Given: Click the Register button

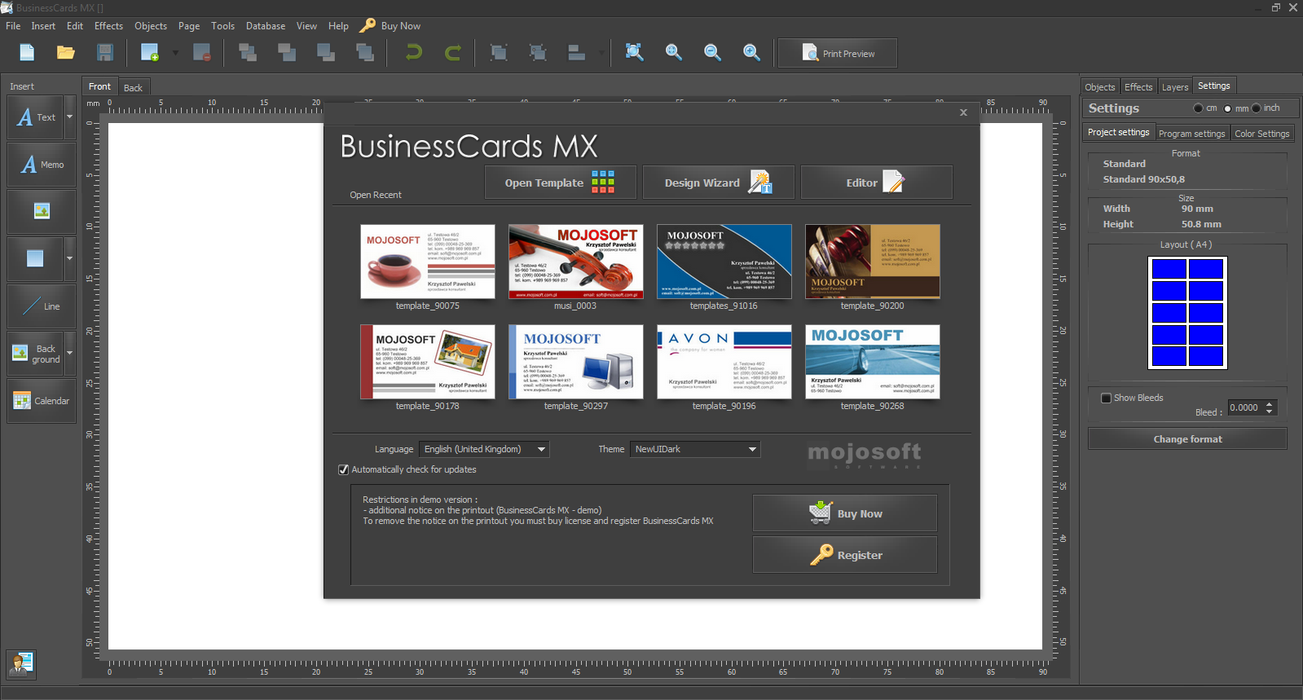Looking at the screenshot, I should [845, 555].
